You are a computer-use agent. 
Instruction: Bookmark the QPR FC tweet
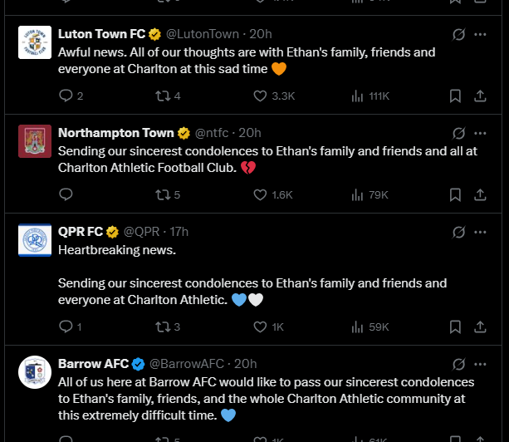point(455,327)
